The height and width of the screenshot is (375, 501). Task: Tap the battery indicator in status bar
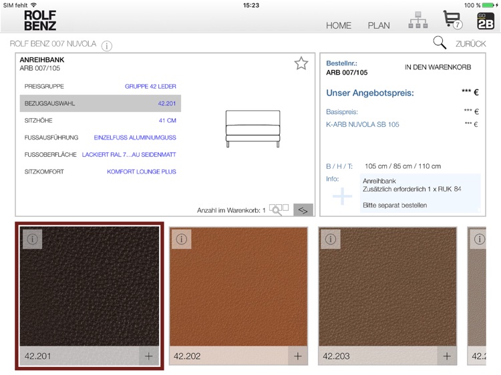click(488, 5)
